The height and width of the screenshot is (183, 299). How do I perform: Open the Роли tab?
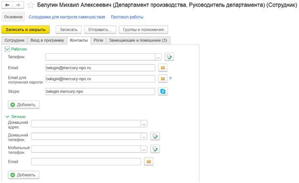98,40
